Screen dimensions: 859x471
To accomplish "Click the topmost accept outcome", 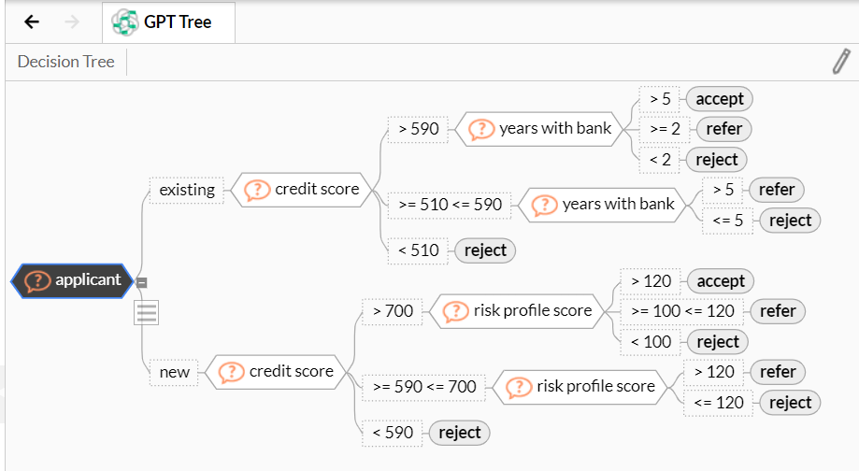I will 720,99.
